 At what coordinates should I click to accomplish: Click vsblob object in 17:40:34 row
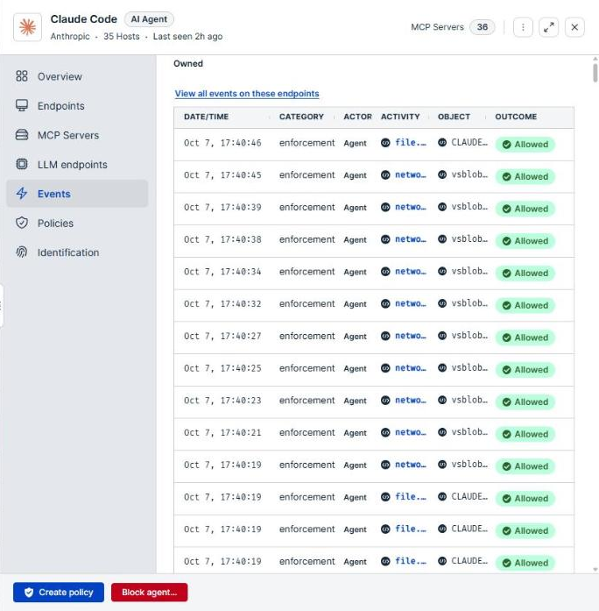point(469,271)
